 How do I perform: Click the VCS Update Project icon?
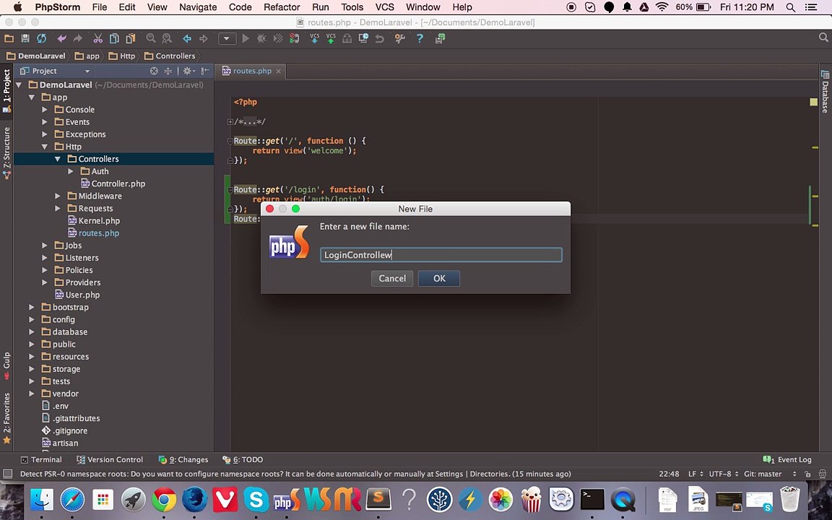(314, 38)
